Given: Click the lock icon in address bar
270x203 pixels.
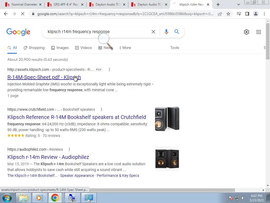Looking at the screenshot, I should 33,14.
